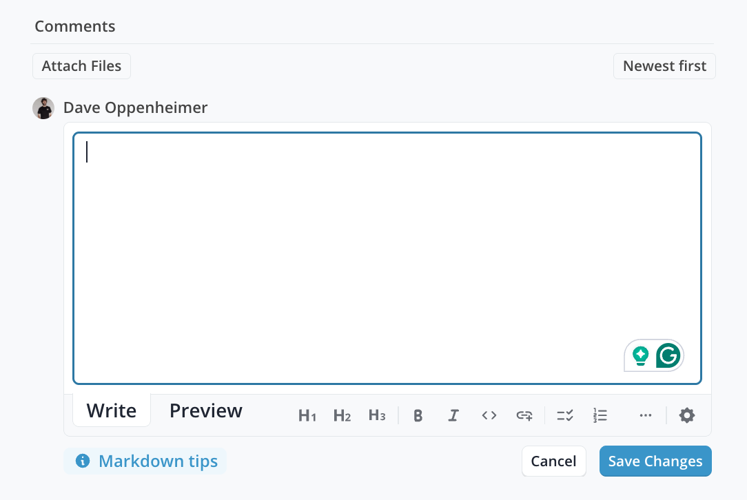Switch to the Preview tab
The image size is (747, 500).
[206, 411]
